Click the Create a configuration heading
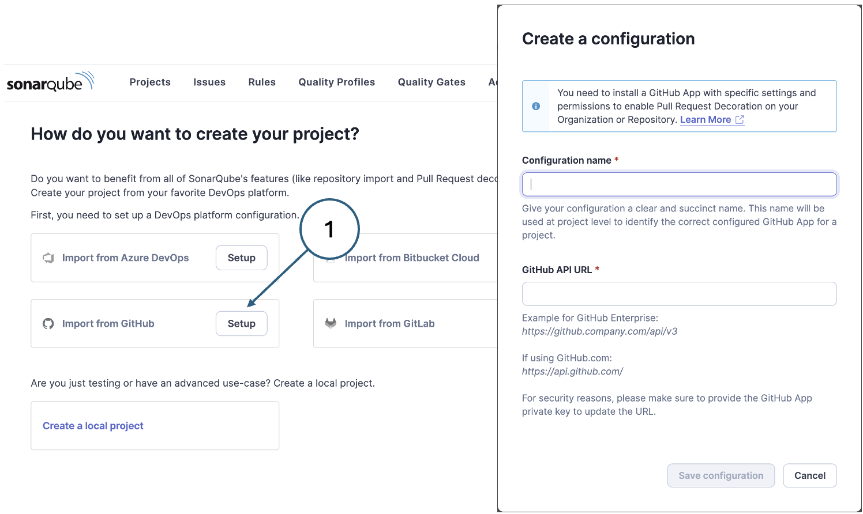 [609, 39]
